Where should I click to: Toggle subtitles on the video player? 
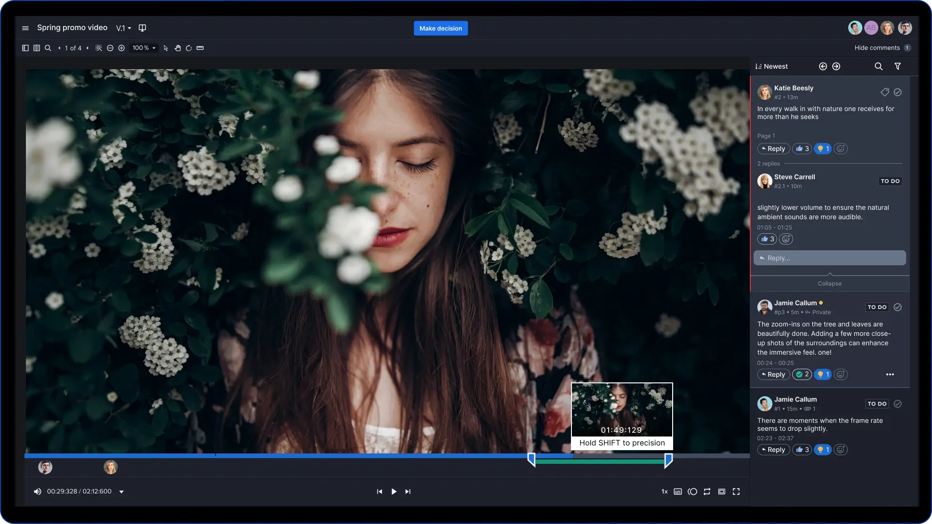(x=678, y=492)
